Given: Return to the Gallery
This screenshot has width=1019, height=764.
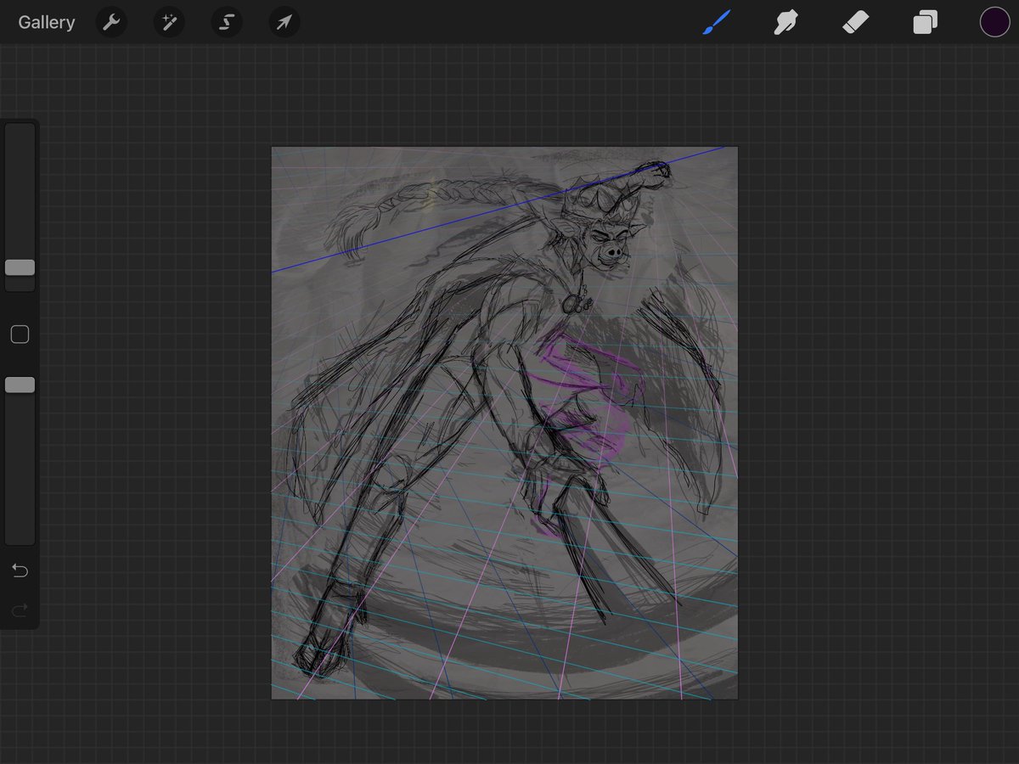Looking at the screenshot, I should [47, 22].
